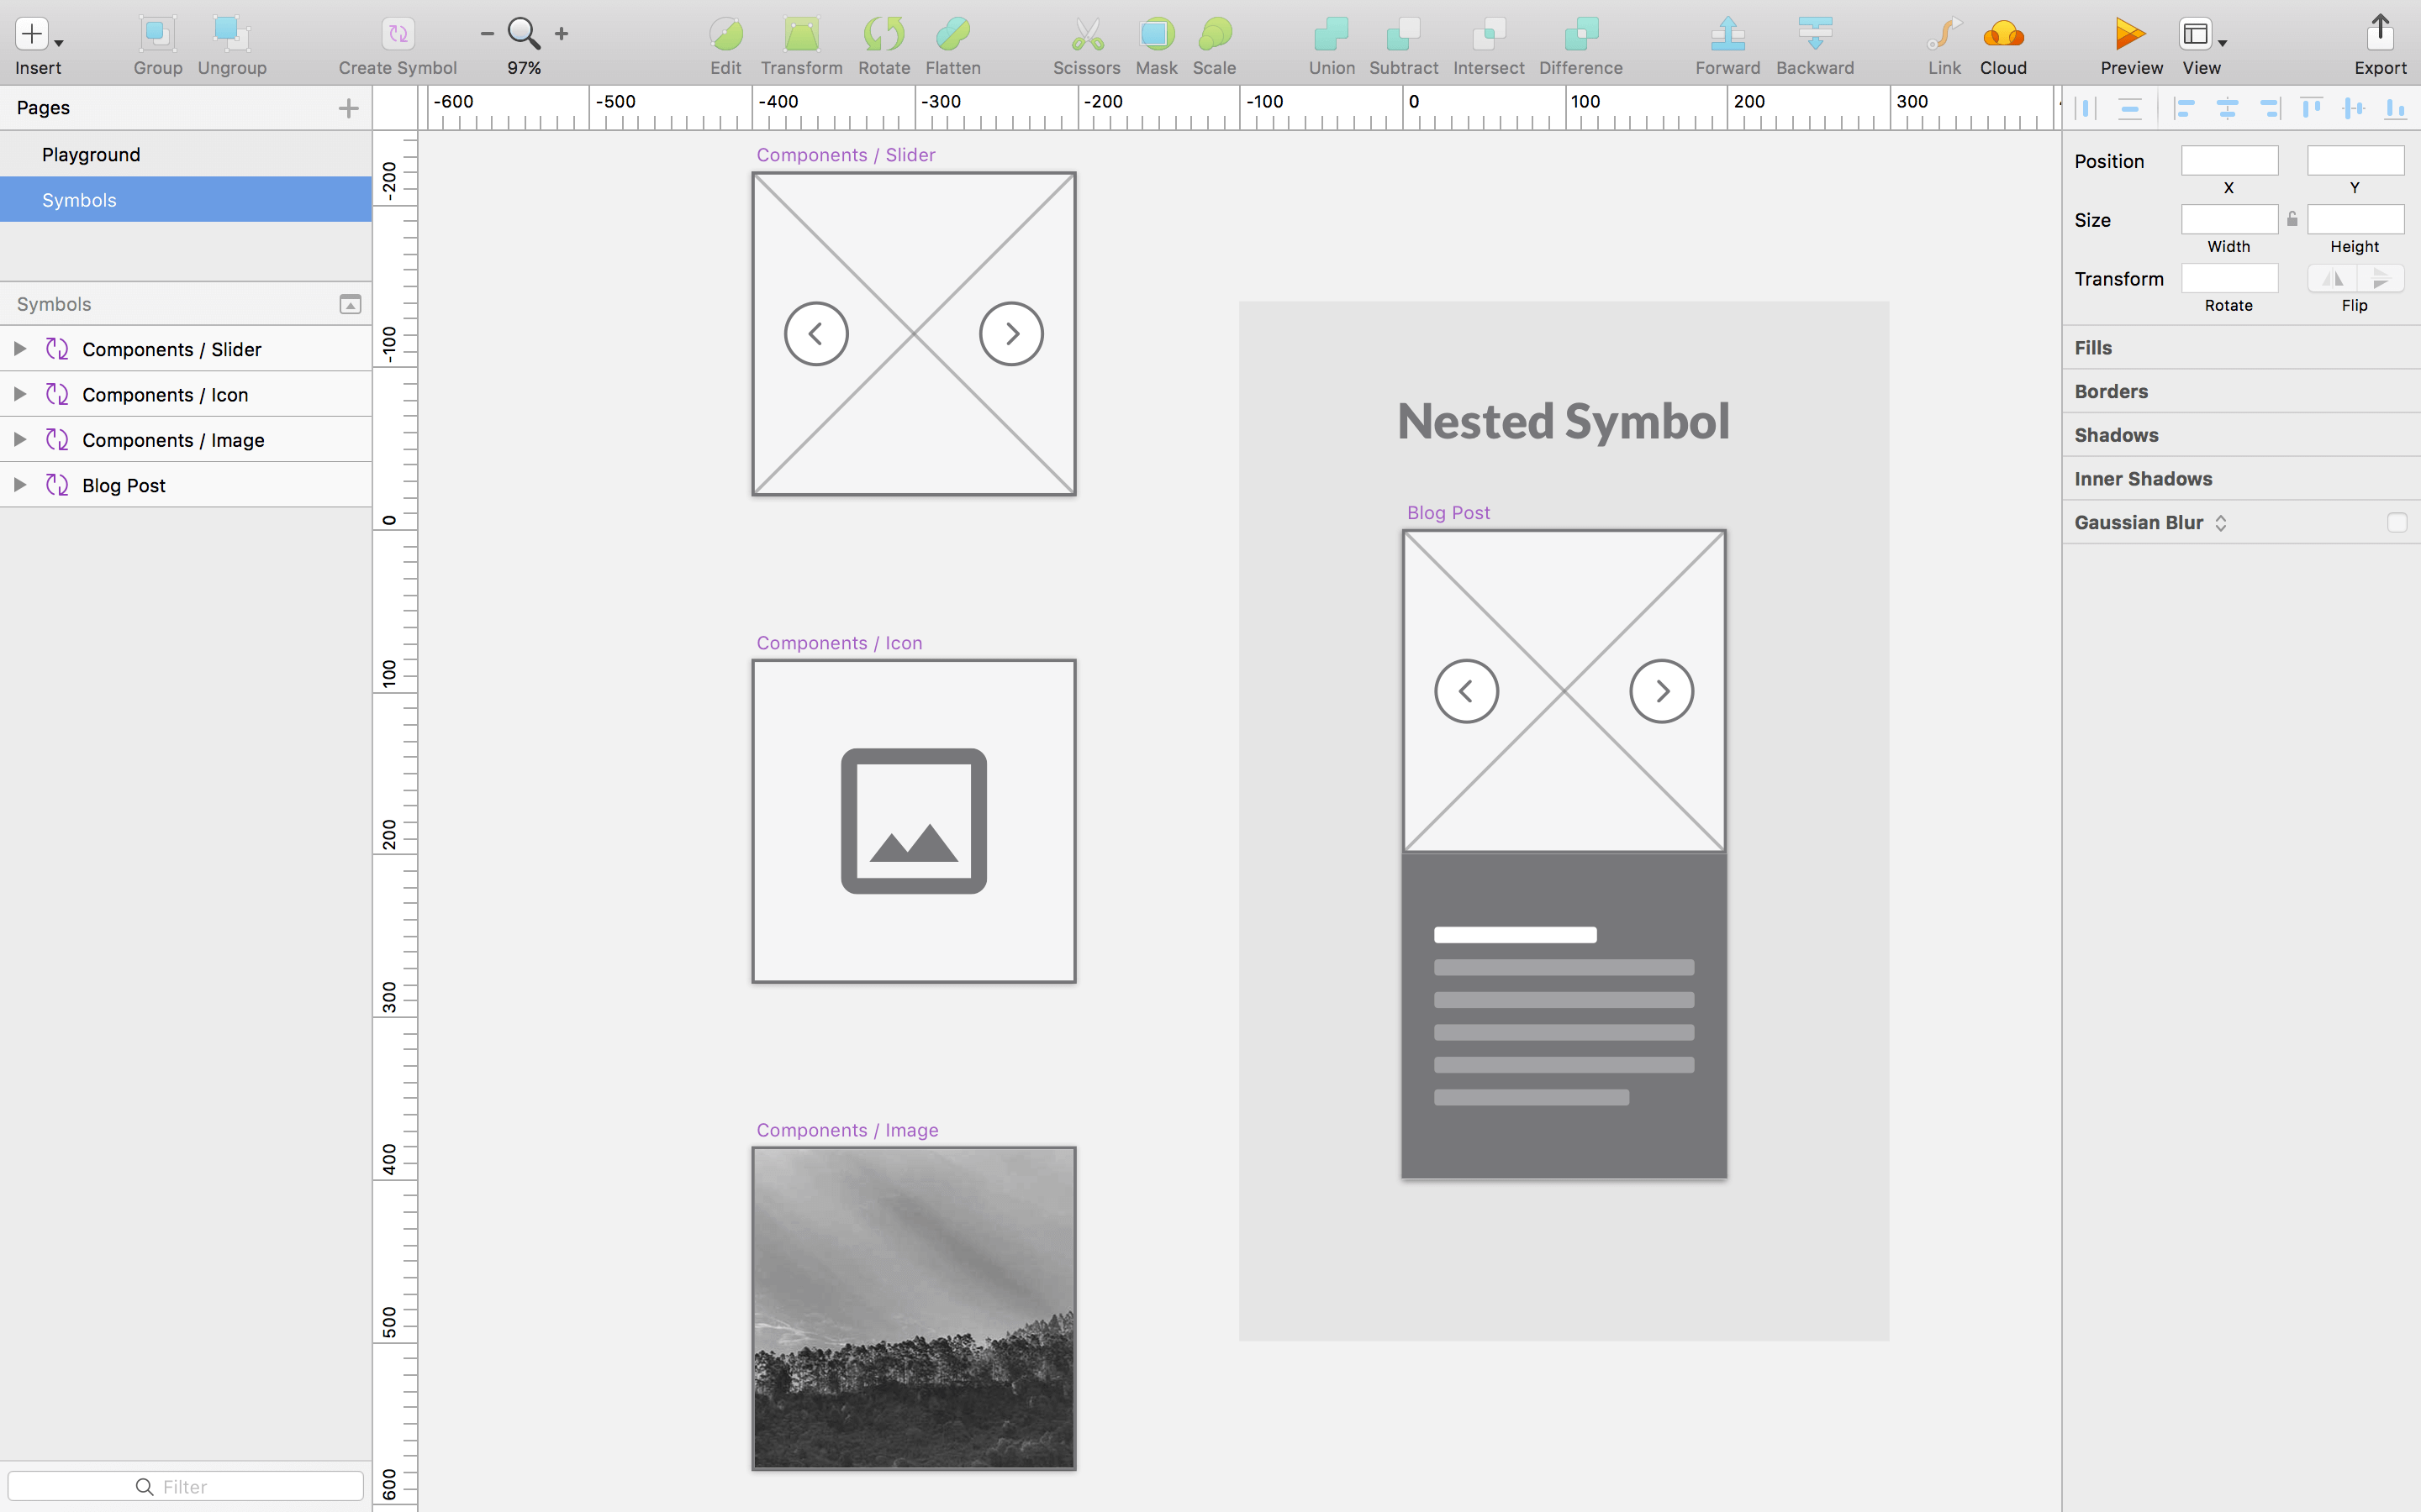Image resolution: width=2421 pixels, height=1512 pixels.
Task: Start the Preview
Action: (x=2130, y=35)
